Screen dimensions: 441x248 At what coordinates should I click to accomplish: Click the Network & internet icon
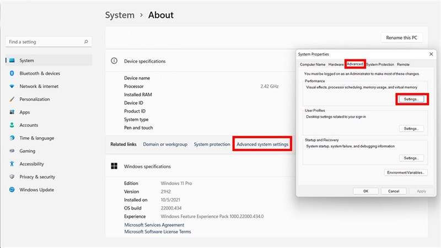(12, 87)
